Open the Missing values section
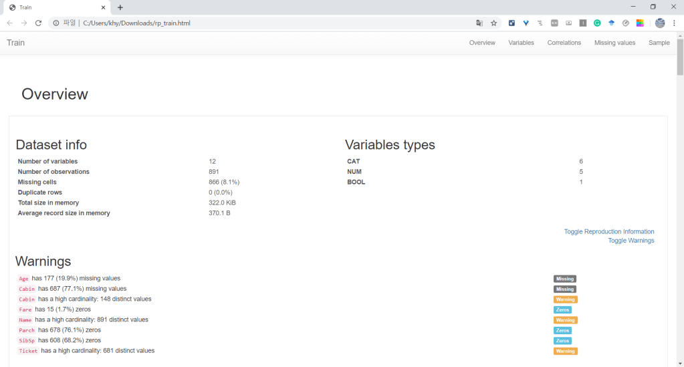Viewport: 684px width, 367px height. click(614, 43)
